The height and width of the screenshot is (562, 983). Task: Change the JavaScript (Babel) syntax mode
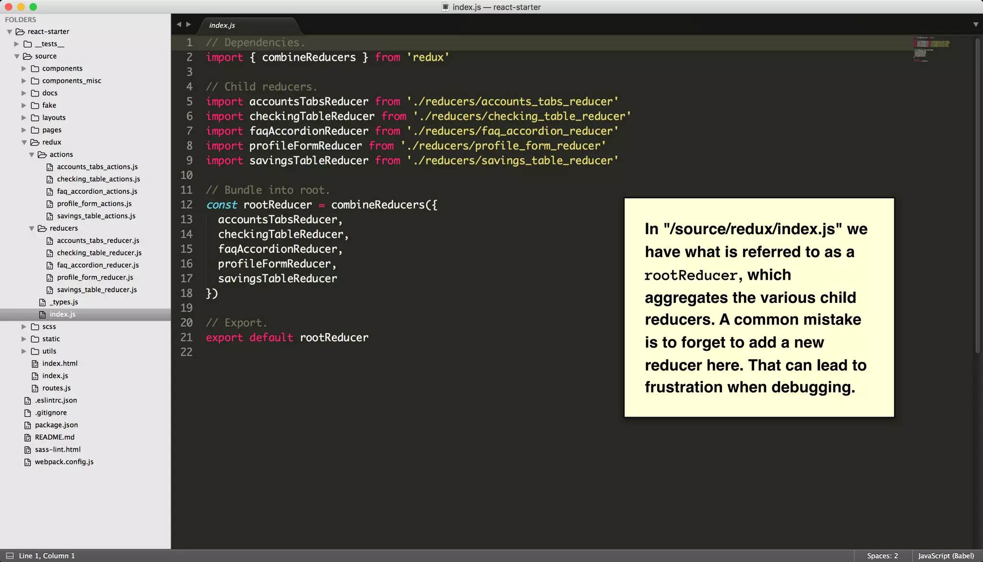946,556
